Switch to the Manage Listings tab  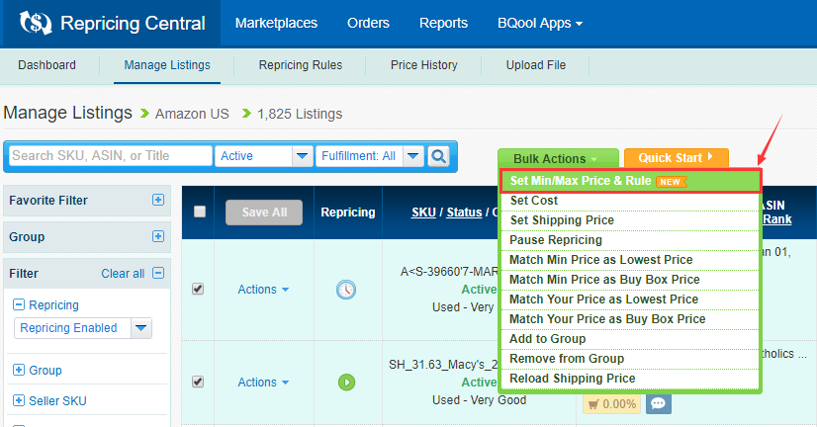coord(167,65)
